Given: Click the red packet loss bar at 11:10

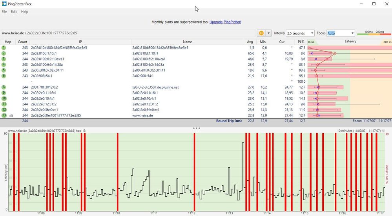Looking at the screenshot, I should (117, 172).
